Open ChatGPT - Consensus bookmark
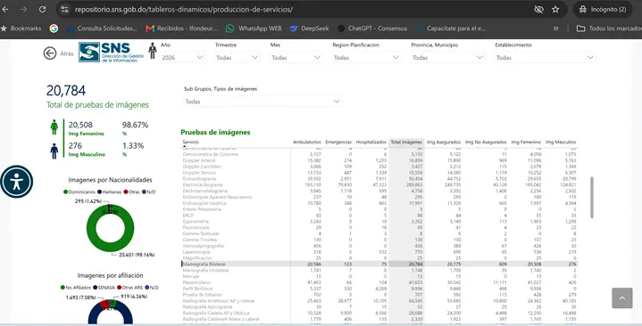This screenshot has height=326, width=642. click(x=372, y=29)
